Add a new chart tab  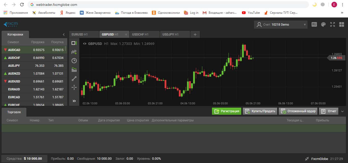coord(195,35)
